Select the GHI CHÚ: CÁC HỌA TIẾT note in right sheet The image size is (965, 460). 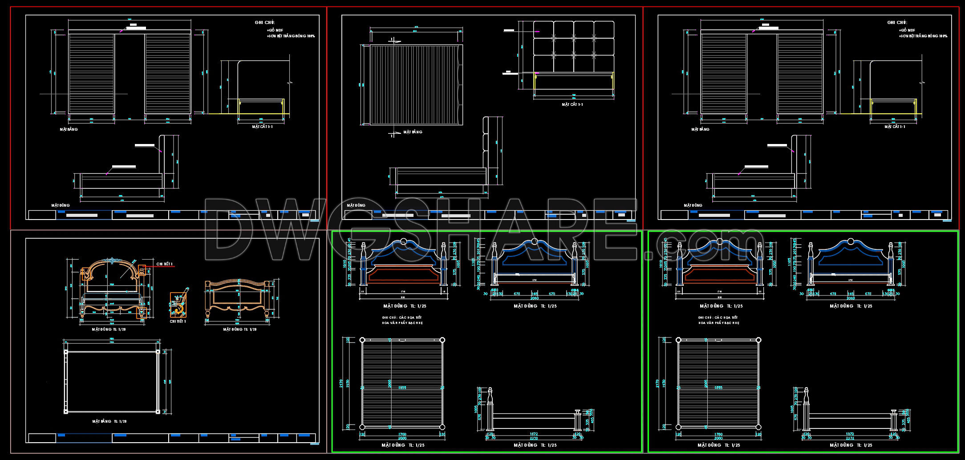point(718,318)
